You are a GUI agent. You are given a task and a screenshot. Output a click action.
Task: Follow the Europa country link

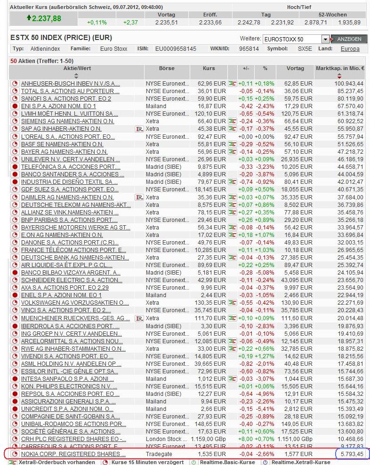click(350, 48)
